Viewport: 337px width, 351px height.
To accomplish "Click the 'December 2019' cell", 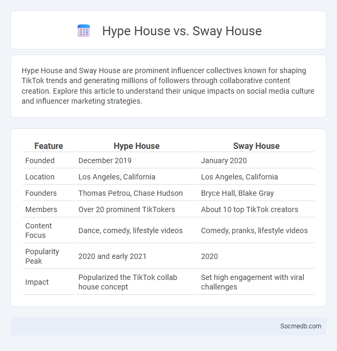I will coord(105,161).
